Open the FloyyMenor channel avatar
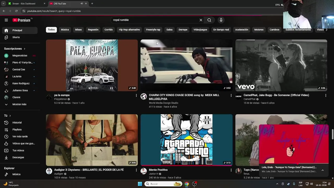 [x=49, y=97]
